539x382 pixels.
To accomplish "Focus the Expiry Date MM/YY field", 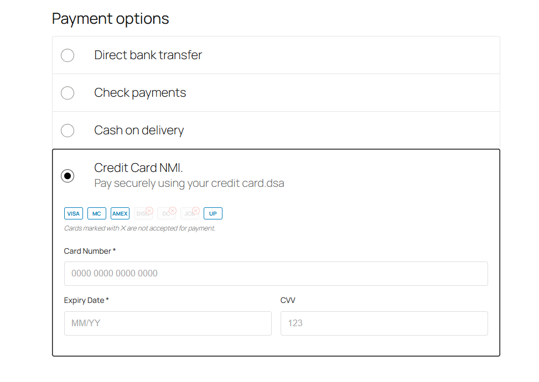I will [x=168, y=323].
